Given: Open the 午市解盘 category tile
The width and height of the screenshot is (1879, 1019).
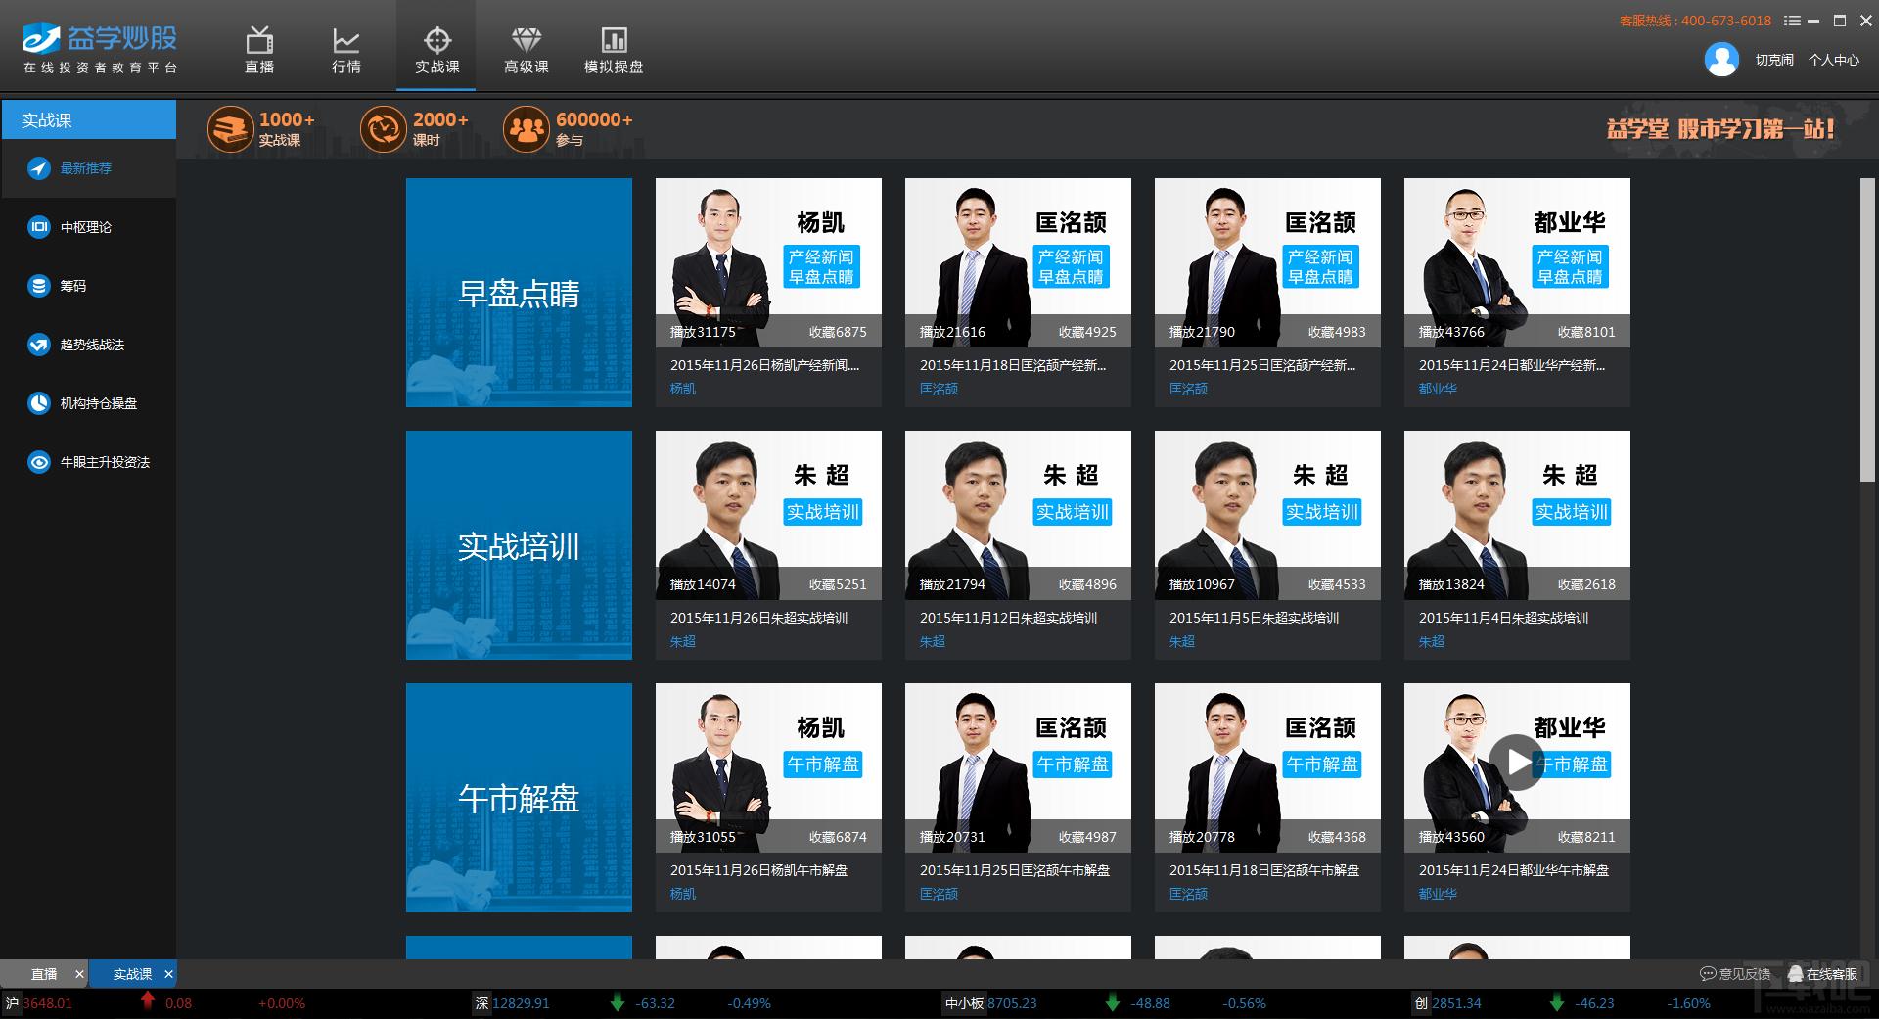Looking at the screenshot, I should coord(519,798).
